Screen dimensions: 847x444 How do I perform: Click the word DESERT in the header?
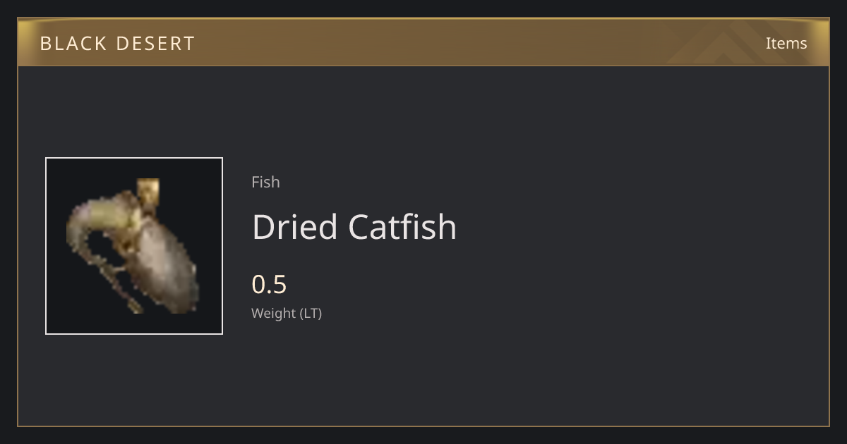155,44
